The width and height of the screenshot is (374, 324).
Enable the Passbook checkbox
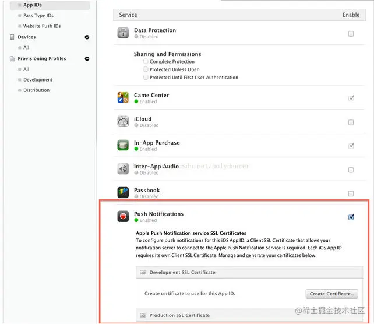click(351, 193)
